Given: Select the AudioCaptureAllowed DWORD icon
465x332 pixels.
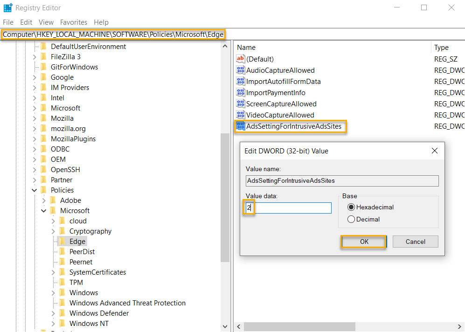Looking at the screenshot, I should point(241,70).
